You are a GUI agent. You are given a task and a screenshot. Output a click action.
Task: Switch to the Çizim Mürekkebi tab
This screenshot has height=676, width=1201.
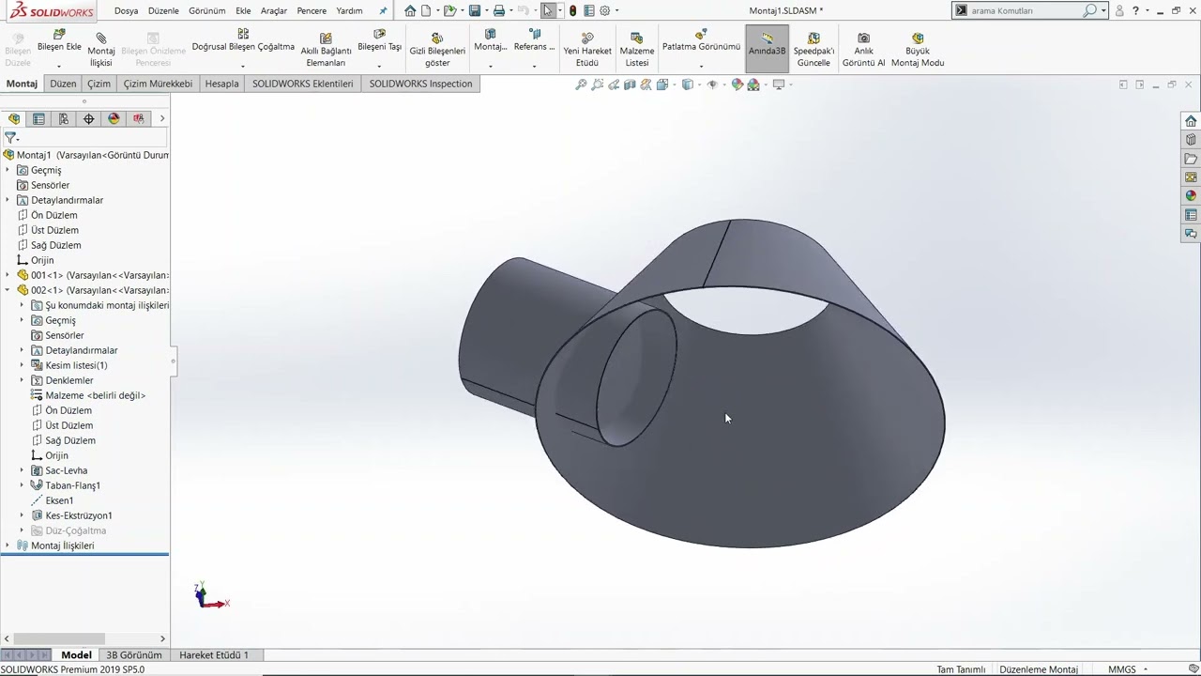158,84
